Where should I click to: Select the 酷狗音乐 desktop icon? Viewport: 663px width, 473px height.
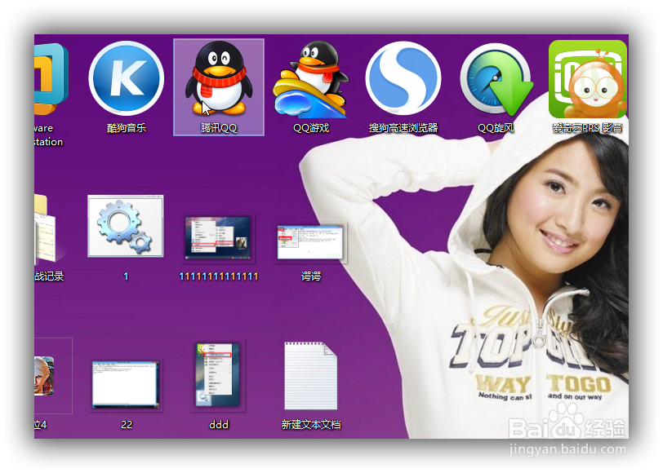pos(126,78)
